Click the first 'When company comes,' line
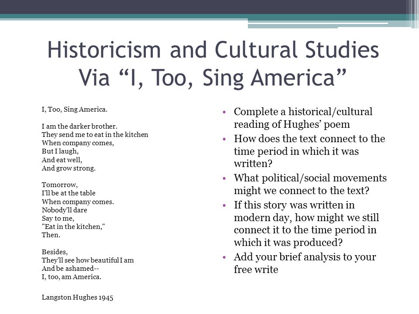 pyautogui.click(x=78, y=143)
